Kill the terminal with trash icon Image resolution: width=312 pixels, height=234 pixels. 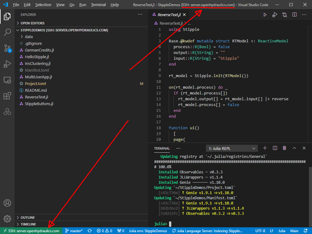(x=284, y=148)
